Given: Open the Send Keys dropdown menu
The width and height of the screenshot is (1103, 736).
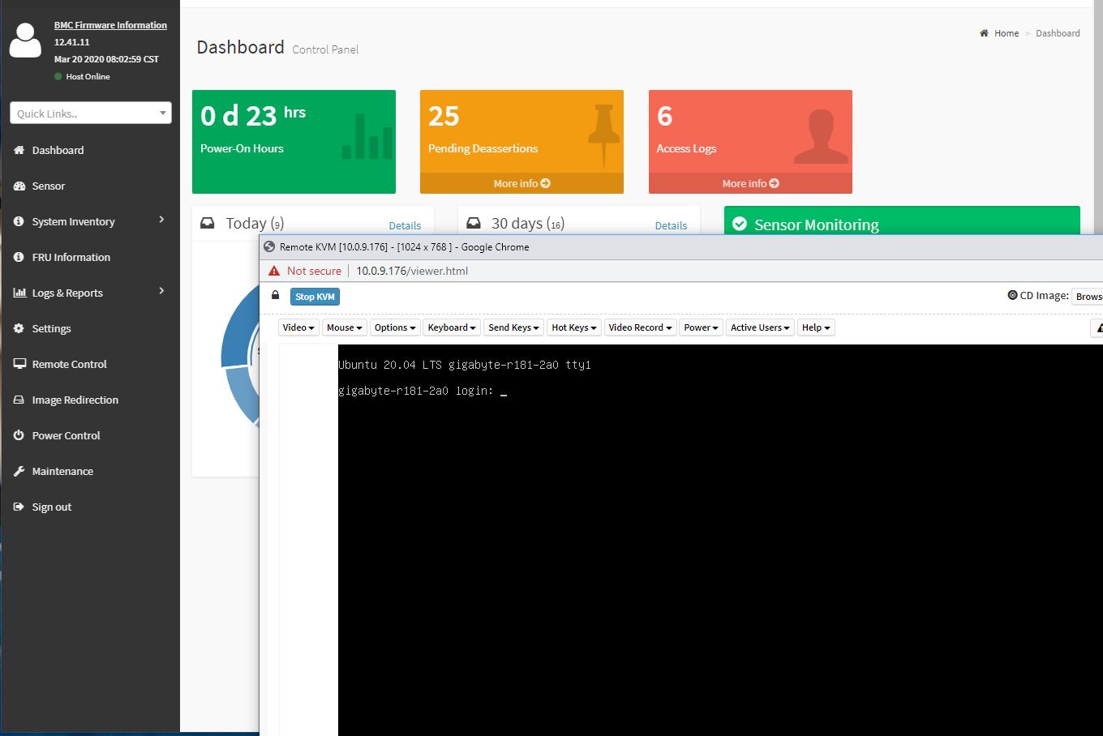Looking at the screenshot, I should point(513,327).
